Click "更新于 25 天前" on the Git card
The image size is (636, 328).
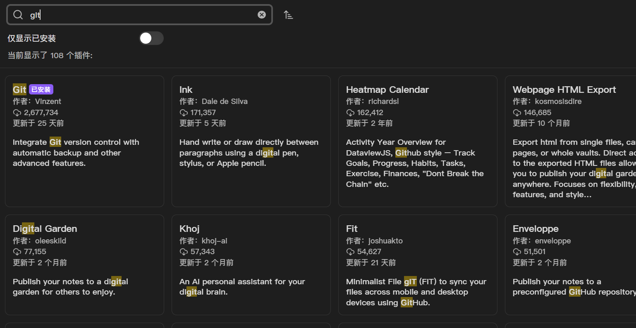(x=38, y=123)
